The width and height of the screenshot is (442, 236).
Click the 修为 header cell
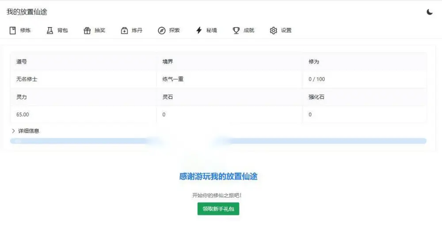click(x=365, y=61)
